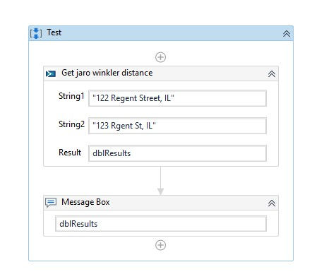
Task: Click the Get jaro winkler distance activity icon
Action: [x=51, y=73]
